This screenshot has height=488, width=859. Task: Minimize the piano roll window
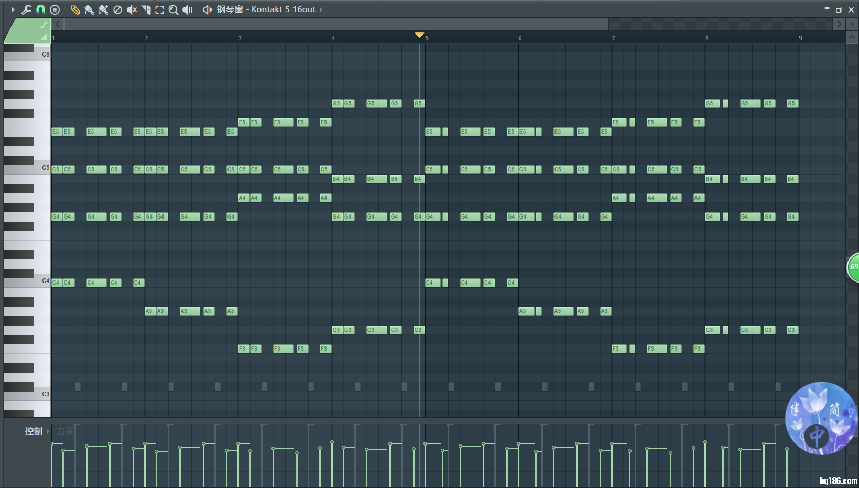(827, 9)
